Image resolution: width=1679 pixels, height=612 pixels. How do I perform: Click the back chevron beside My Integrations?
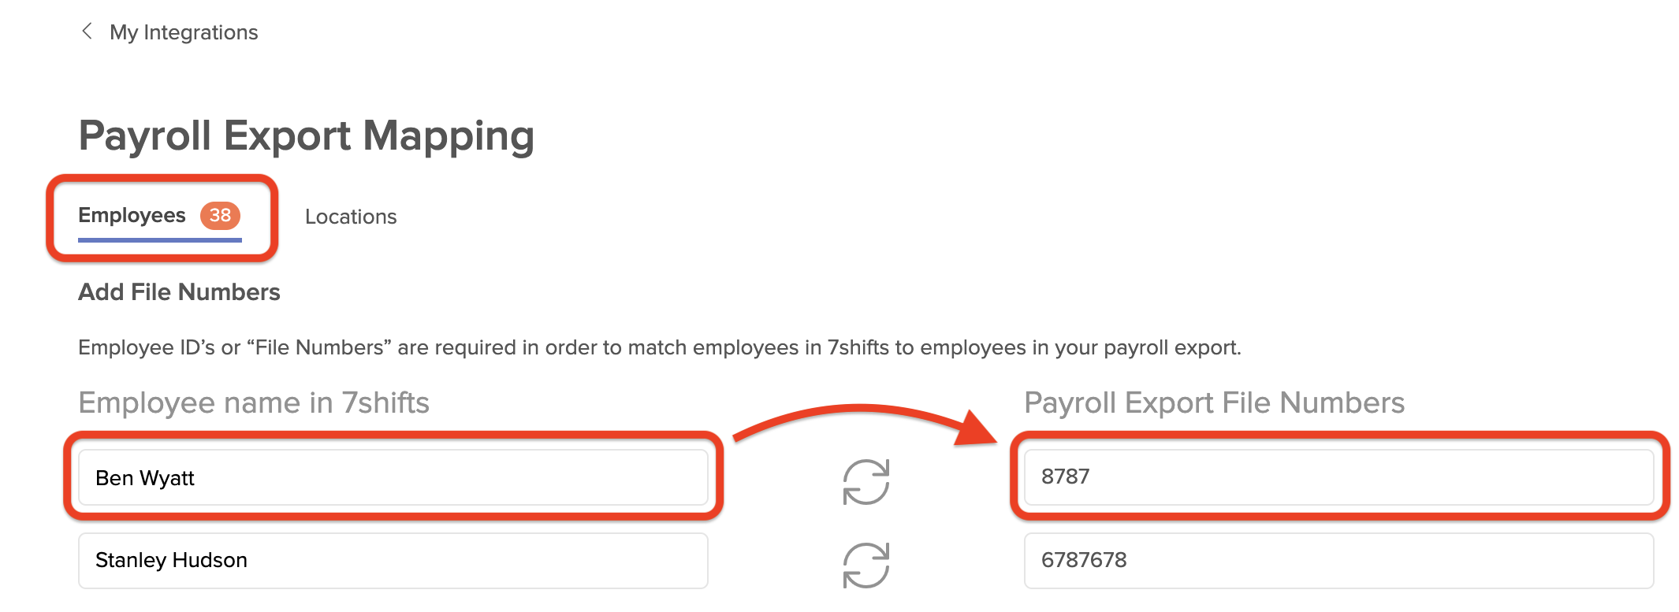(87, 32)
